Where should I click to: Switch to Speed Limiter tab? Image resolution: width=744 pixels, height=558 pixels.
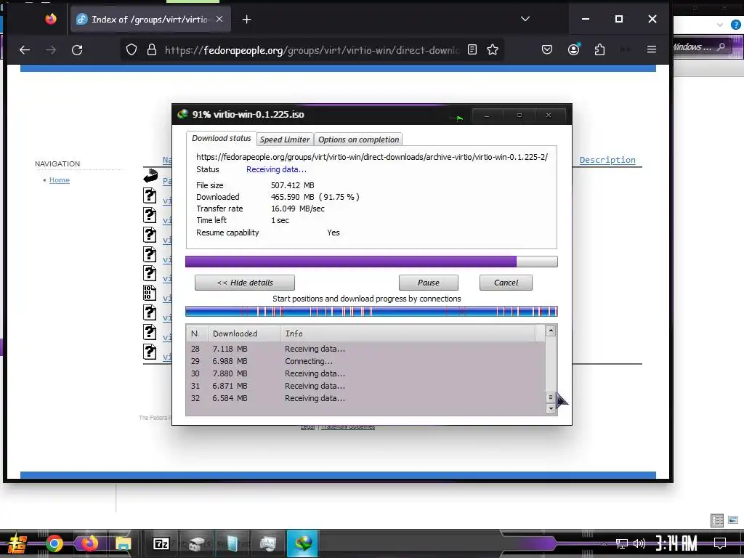[285, 139]
